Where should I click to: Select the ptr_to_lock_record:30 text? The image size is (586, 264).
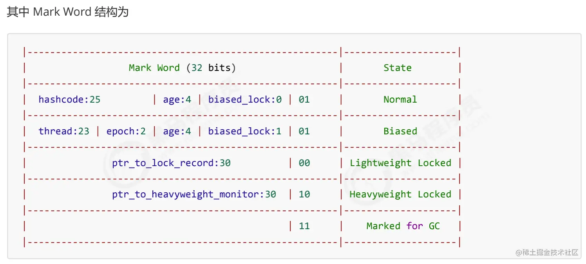click(171, 163)
